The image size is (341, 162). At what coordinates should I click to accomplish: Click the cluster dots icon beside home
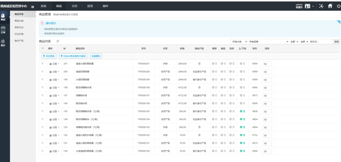321,6
